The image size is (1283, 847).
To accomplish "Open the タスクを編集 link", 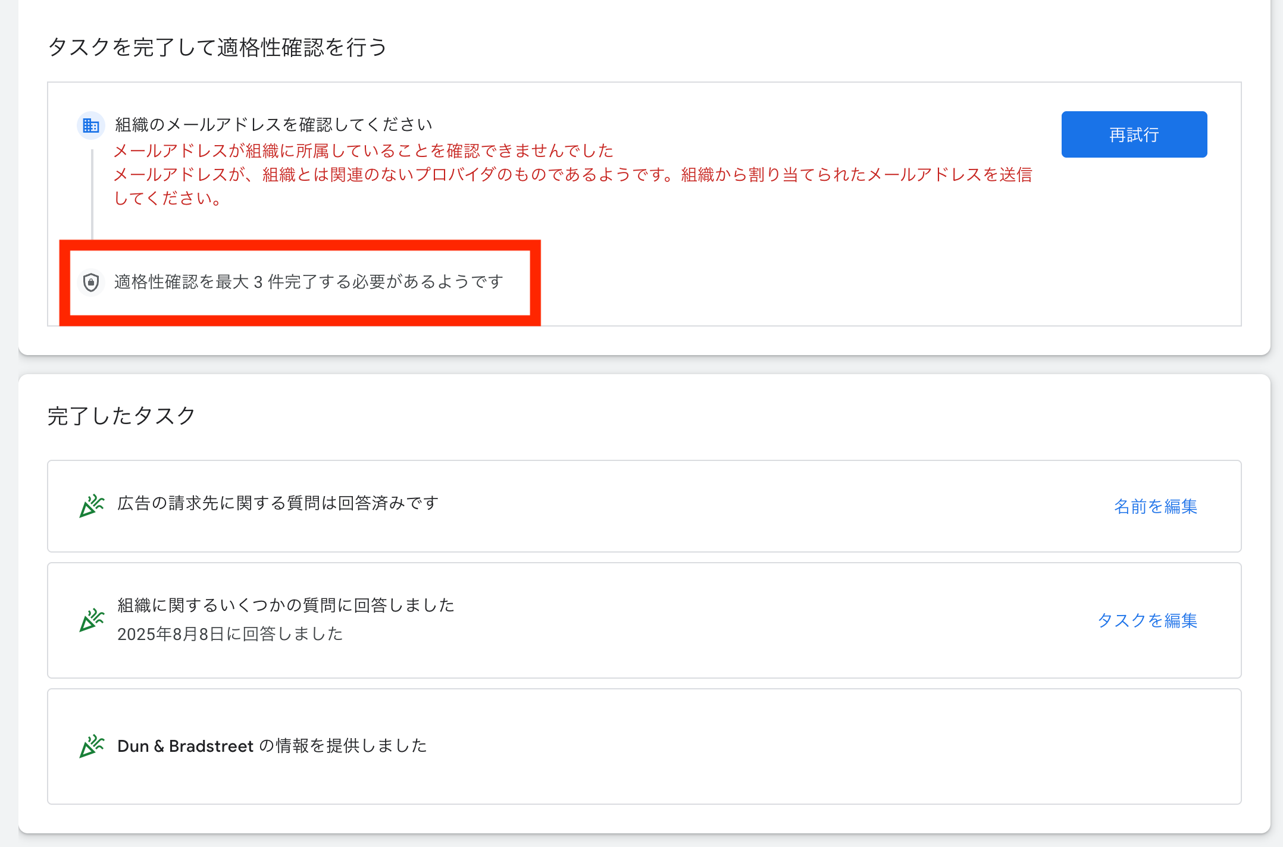I will 1147,620.
